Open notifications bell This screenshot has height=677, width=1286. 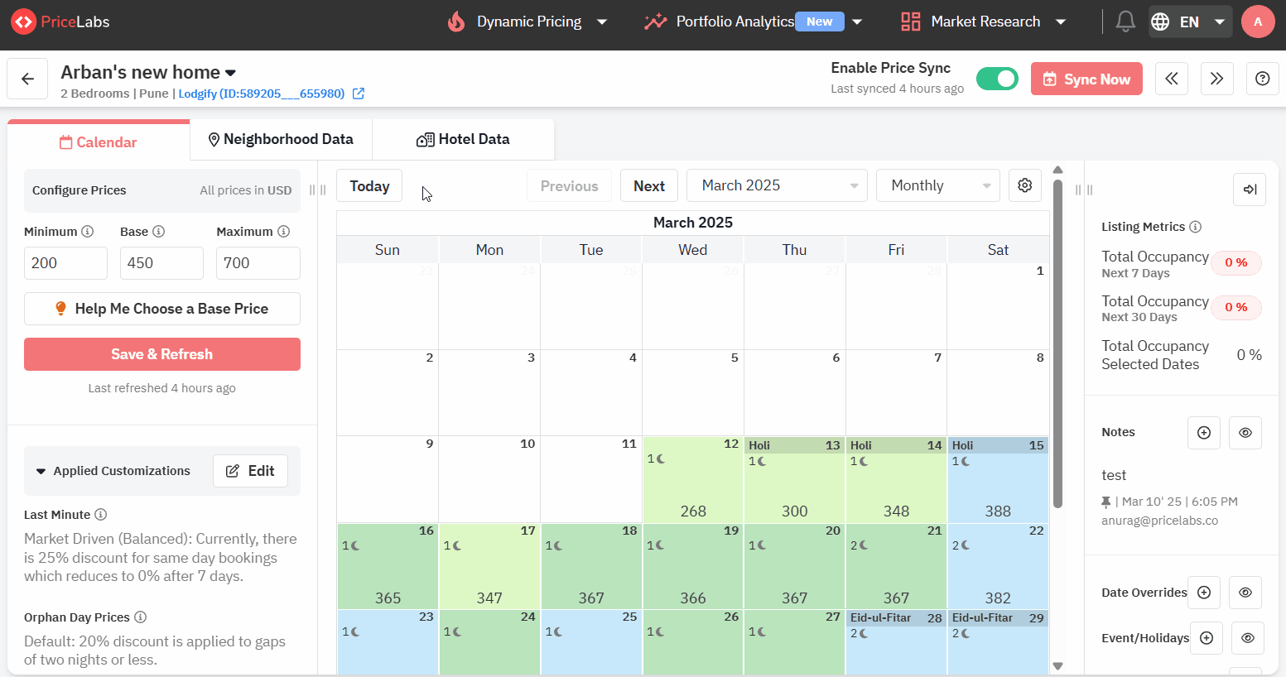(x=1125, y=22)
